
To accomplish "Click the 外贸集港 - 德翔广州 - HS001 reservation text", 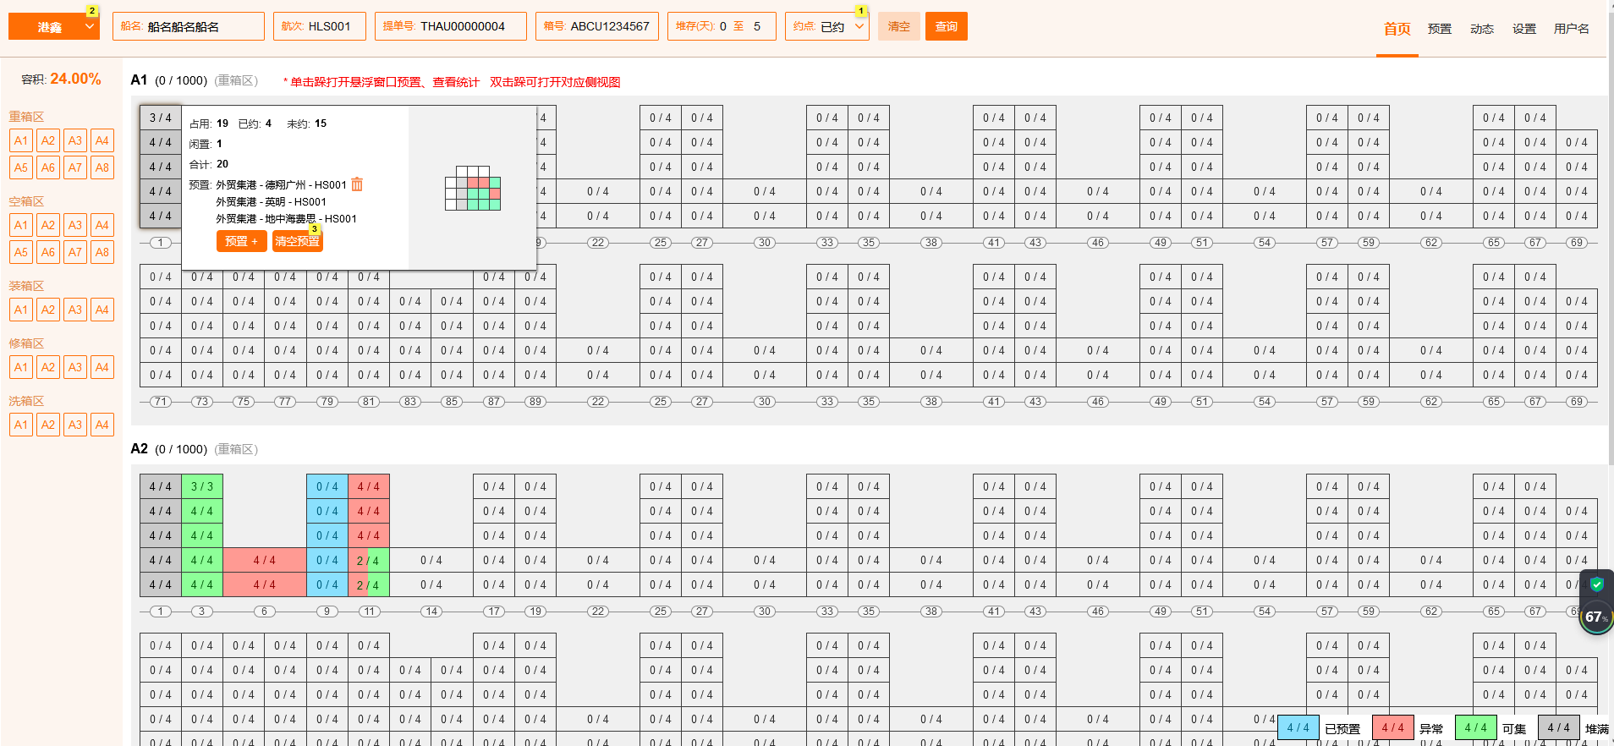I will [x=281, y=185].
